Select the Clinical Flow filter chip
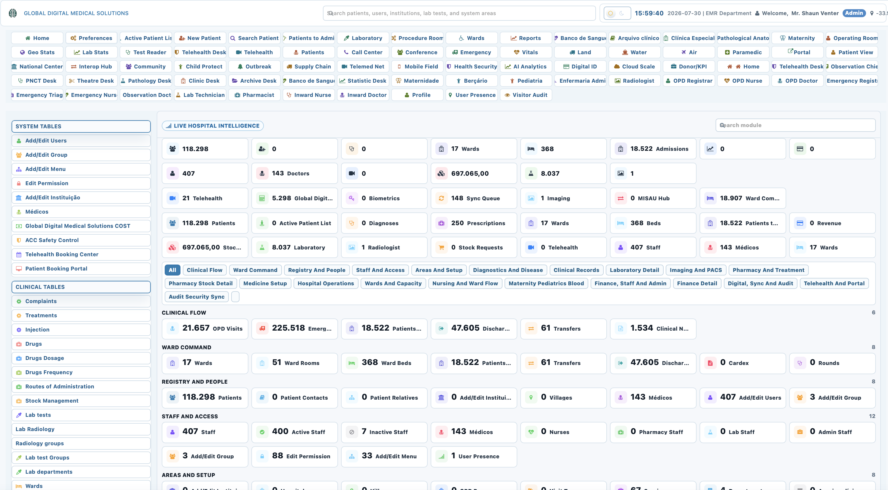This screenshot has width=888, height=490. pyautogui.click(x=204, y=270)
